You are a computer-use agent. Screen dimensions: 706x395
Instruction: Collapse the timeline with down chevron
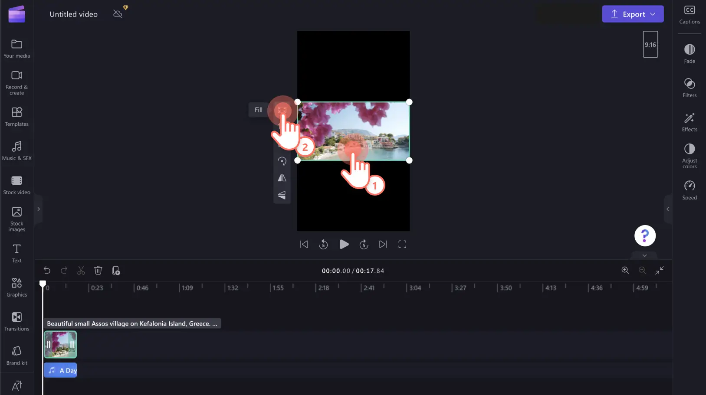point(644,255)
